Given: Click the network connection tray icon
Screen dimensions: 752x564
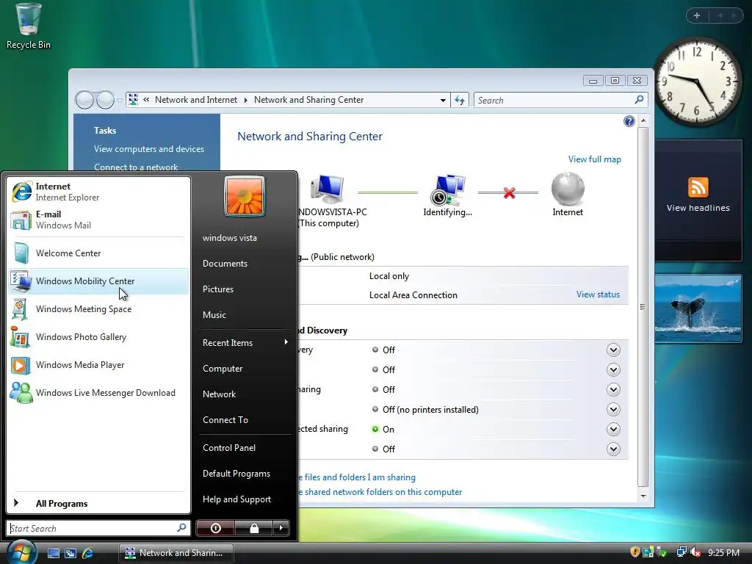Looking at the screenshot, I should click(681, 552).
